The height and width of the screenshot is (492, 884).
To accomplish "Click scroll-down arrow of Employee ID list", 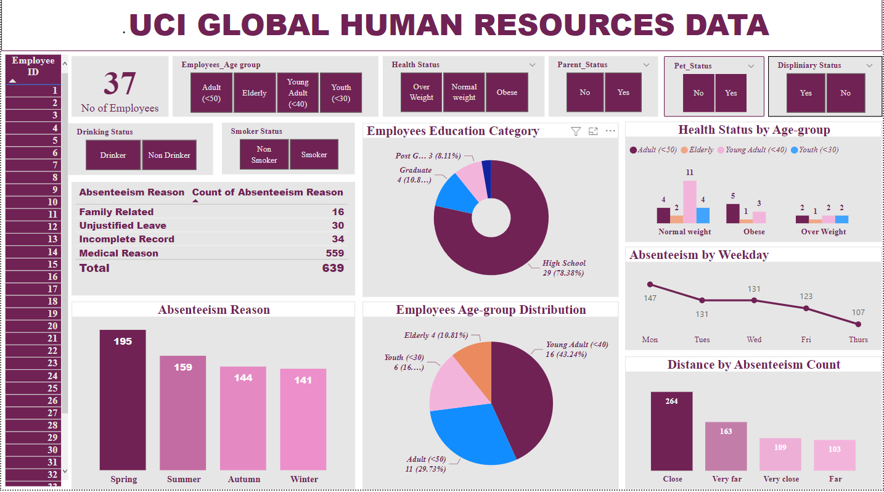I will point(65,472).
